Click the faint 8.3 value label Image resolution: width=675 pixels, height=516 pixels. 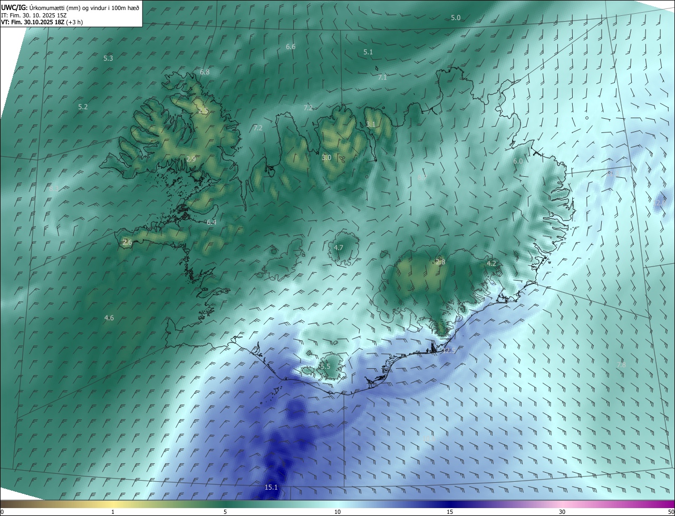(54, 188)
